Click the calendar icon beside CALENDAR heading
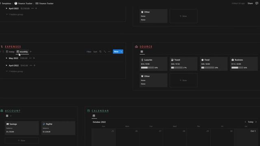Viewport: 260px width, 146px height. (89, 111)
